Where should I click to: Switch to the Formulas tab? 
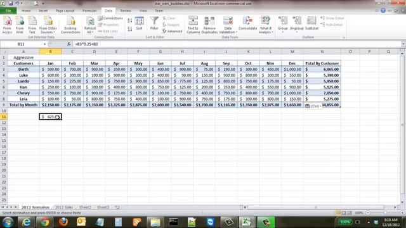pos(89,11)
